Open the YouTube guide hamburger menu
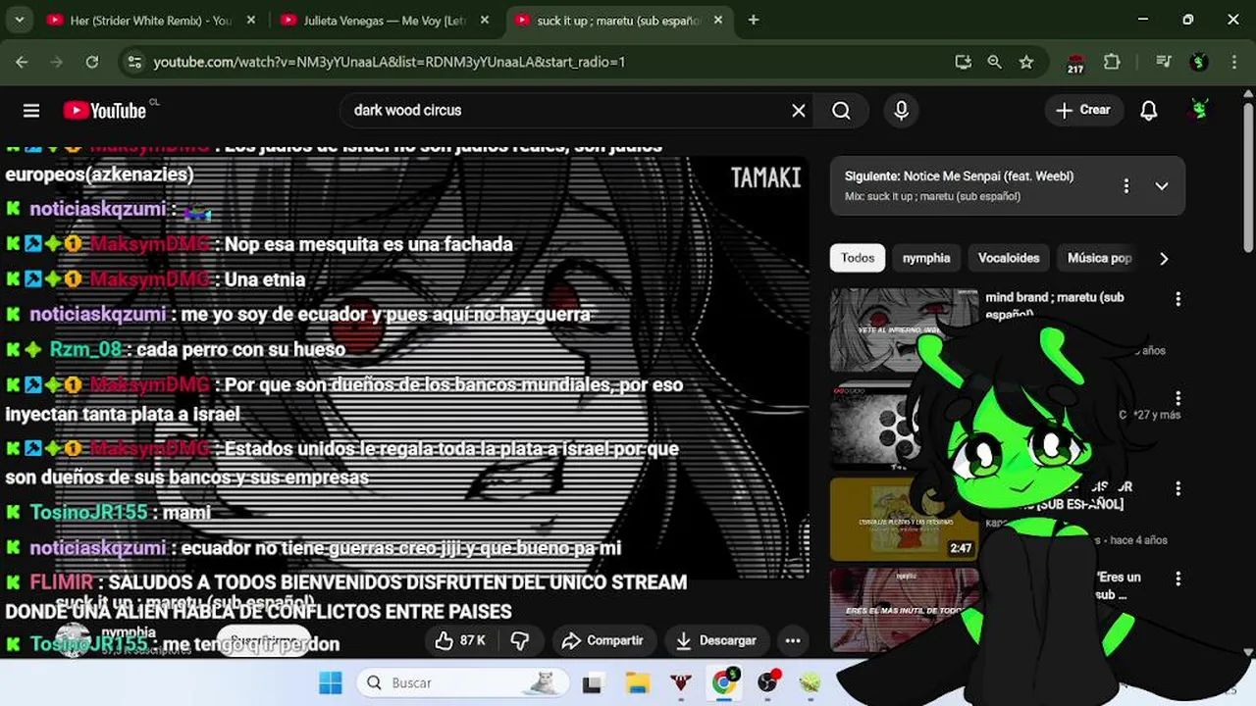 click(31, 111)
